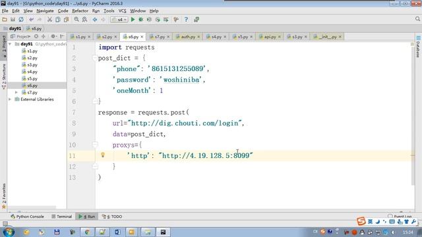Image resolution: width=422 pixels, height=237 pixels.
Task: Click the rightmost toolbar tasks icon
Action: (x=196, y=19)
